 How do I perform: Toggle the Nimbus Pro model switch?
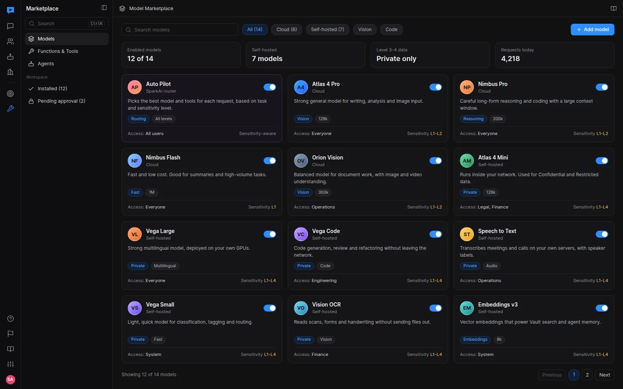tap(602, 87)
